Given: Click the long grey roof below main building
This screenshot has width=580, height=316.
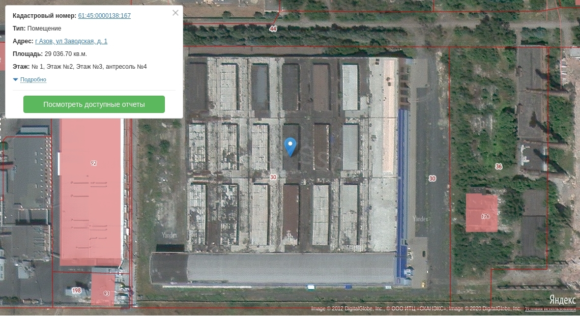Looking at the screenshot, I should coord(273,268).
